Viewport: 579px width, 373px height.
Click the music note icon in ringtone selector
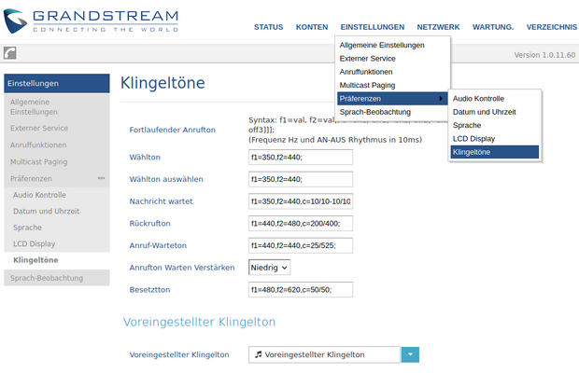(x=257, y=354)
